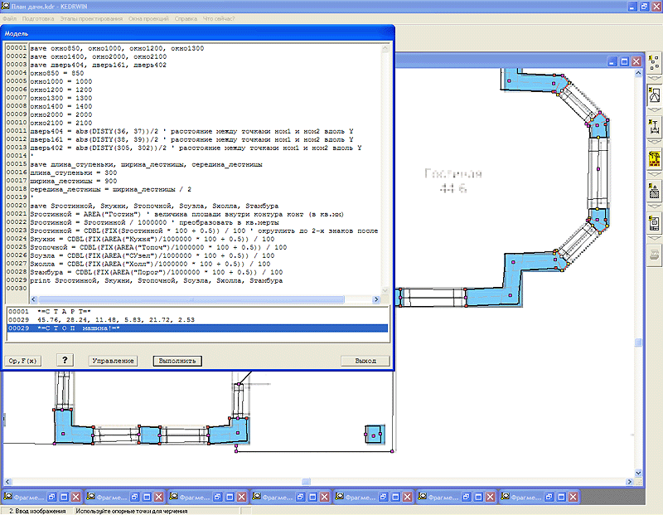The image size is (663, 515).
Task: Open the Файл menu
Action: click(x=9, y=18)
